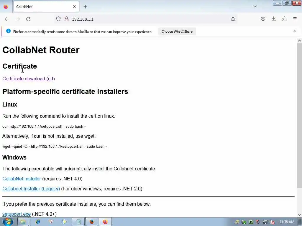Dismiss the Firefox data notification bar
Viewport: 302px width, 226px height.
(x=295, y=31)
